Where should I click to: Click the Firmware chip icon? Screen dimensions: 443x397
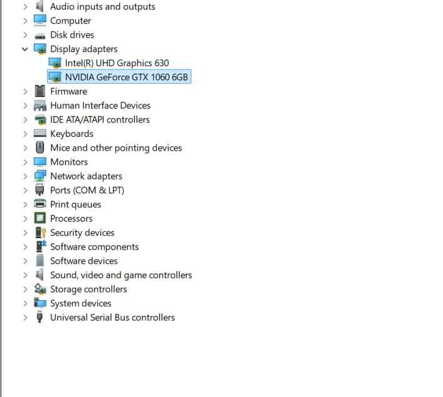coord(40,91)
